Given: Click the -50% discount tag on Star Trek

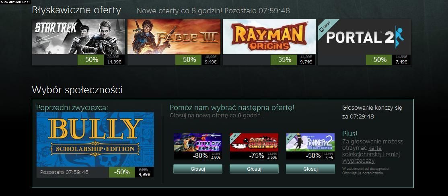Looking at the screenshot, I should tap(90, 59).
